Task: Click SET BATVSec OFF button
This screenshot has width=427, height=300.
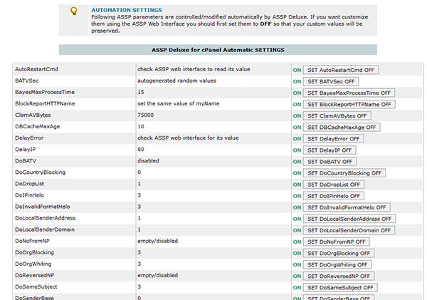Action: click(x=331, y=81)
